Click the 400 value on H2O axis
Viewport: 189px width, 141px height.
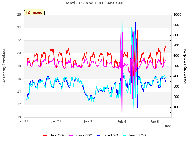(x=176, y=76)
